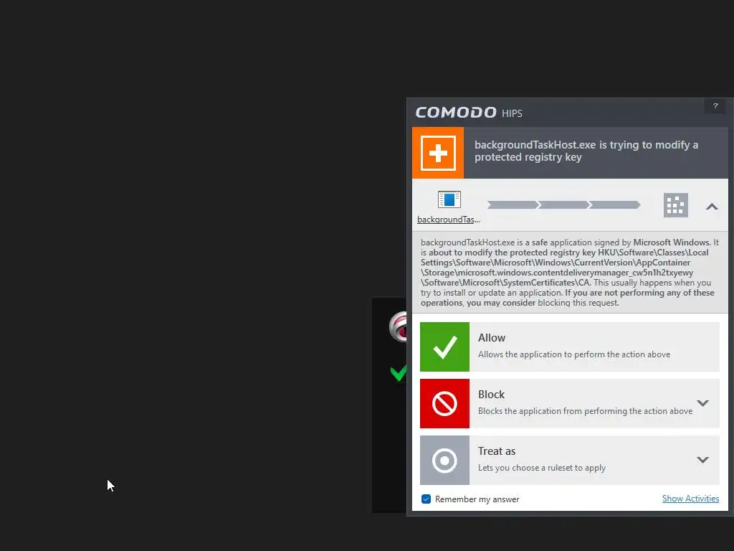Open the backgroundTas... process link
Screen dimensions: 734x551
[x=449, y=220]
